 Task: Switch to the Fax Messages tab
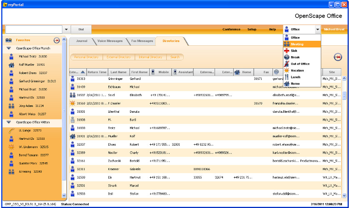point(142,41)
